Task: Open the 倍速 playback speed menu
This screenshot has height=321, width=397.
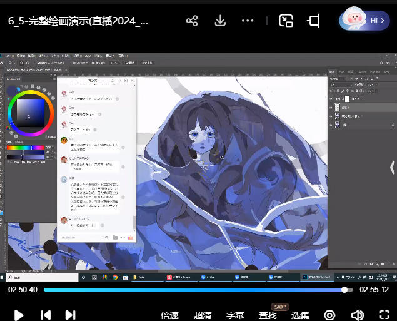Action: 169,315
